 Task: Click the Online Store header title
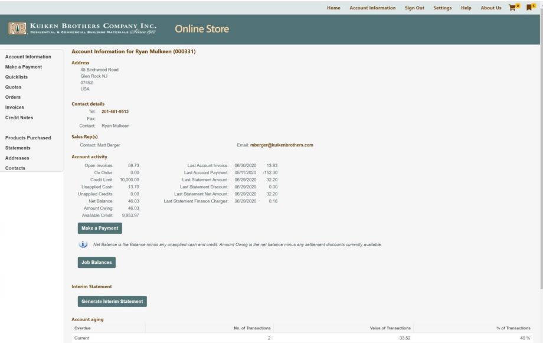(x=202, y=29)
